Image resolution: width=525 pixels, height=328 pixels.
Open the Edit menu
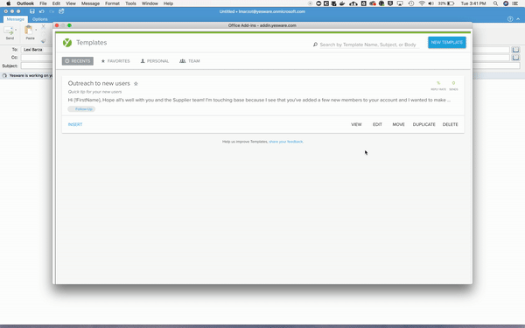pos(56,3)
